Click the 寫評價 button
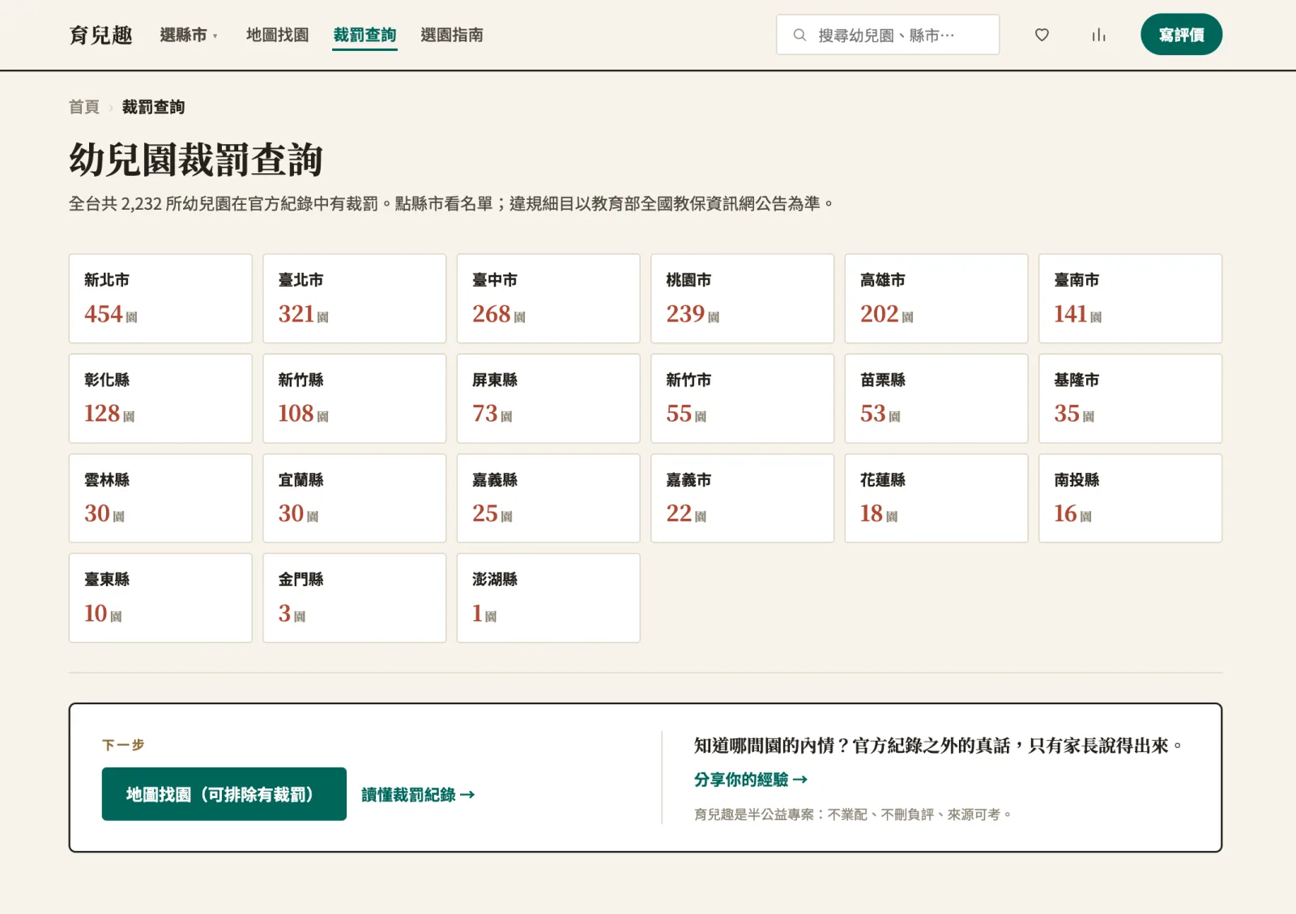Image resolution: width=1296 pixels, height=914 pixels. tap(1181, 35)
